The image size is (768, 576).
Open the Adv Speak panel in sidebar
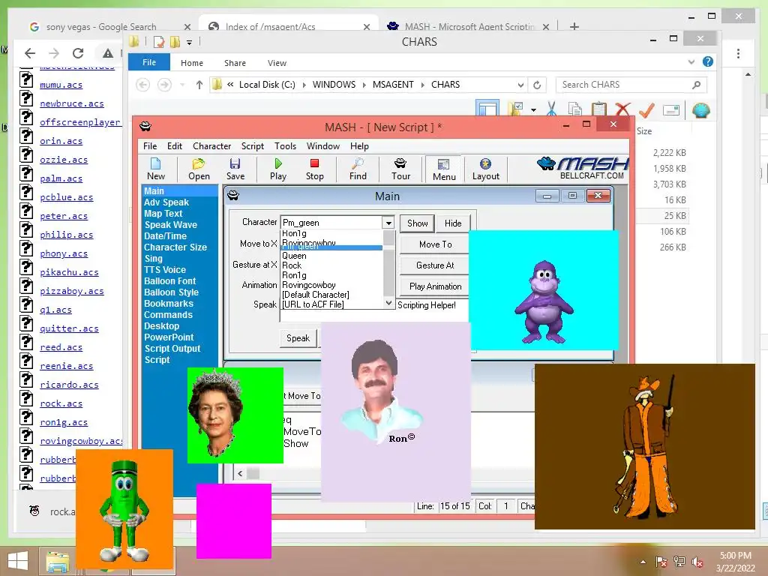166,202
